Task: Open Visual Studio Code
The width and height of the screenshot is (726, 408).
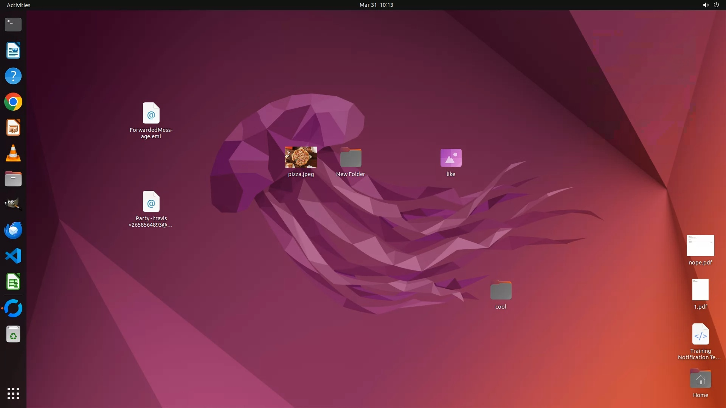Action: coord(13,256)
